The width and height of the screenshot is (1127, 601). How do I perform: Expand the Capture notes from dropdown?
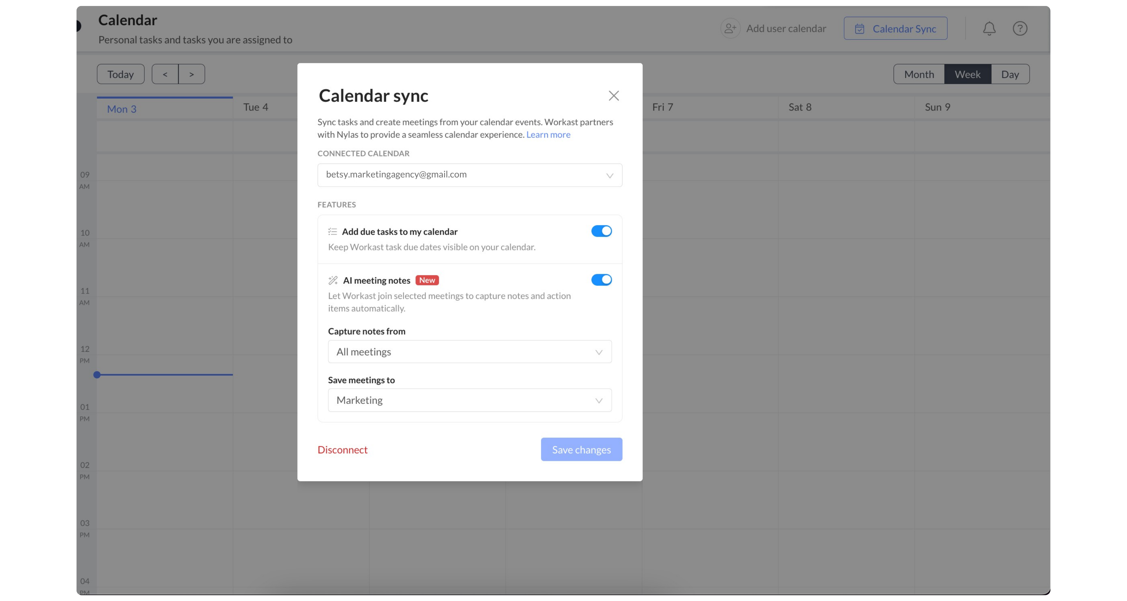469,352
